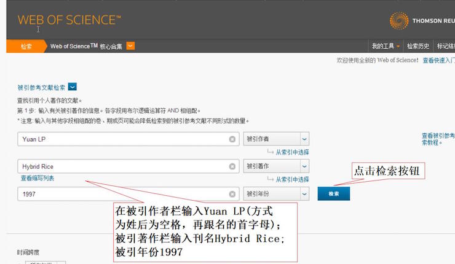Open 从索引中选择 under the author field
The image size is (455, 264).
pyautogui.click(x=292, y=152)
